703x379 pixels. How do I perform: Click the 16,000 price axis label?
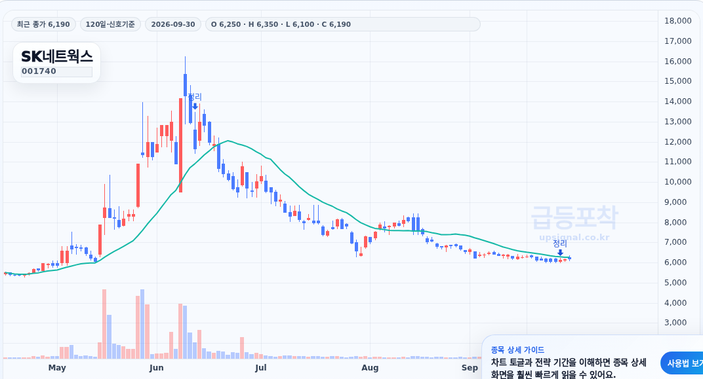pos(678,62)
